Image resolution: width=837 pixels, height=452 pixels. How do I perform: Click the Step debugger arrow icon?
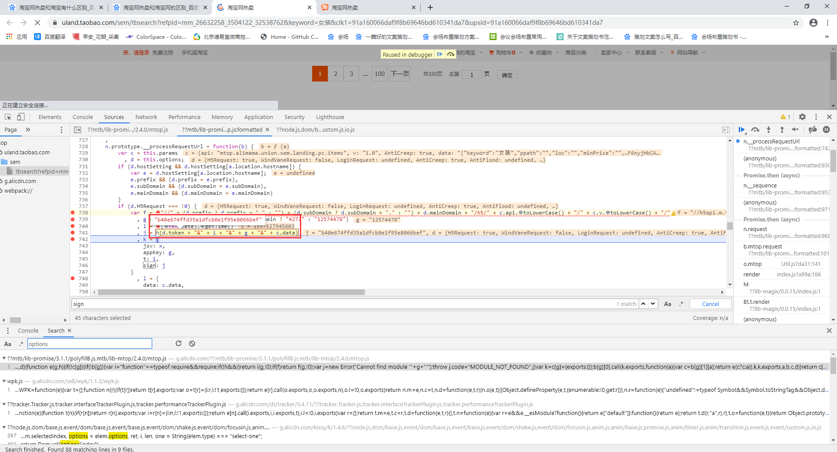[x=795, y=129]
